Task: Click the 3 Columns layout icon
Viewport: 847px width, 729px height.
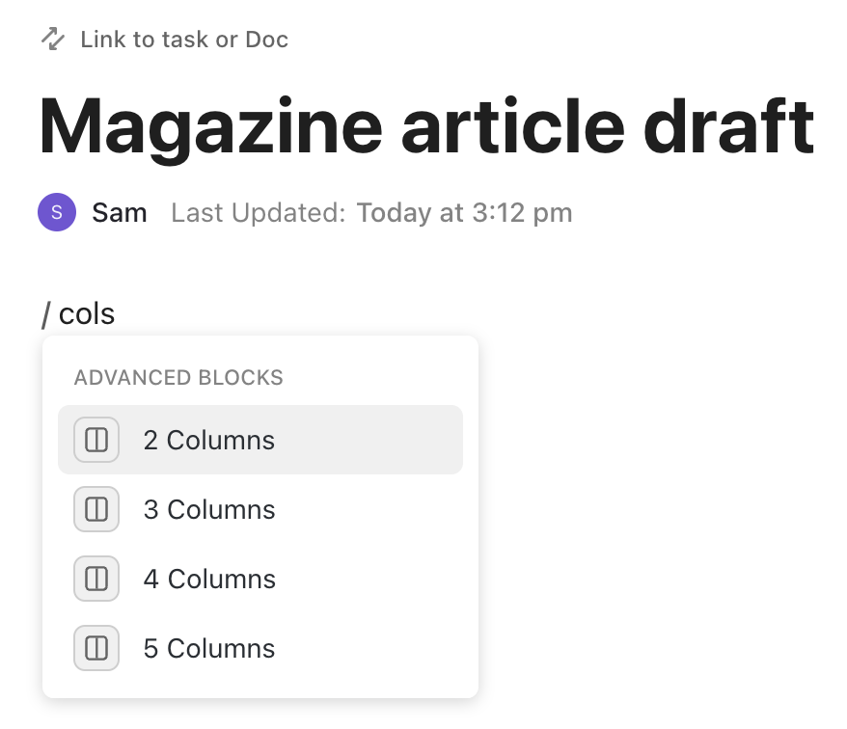Action: (96, 509)
